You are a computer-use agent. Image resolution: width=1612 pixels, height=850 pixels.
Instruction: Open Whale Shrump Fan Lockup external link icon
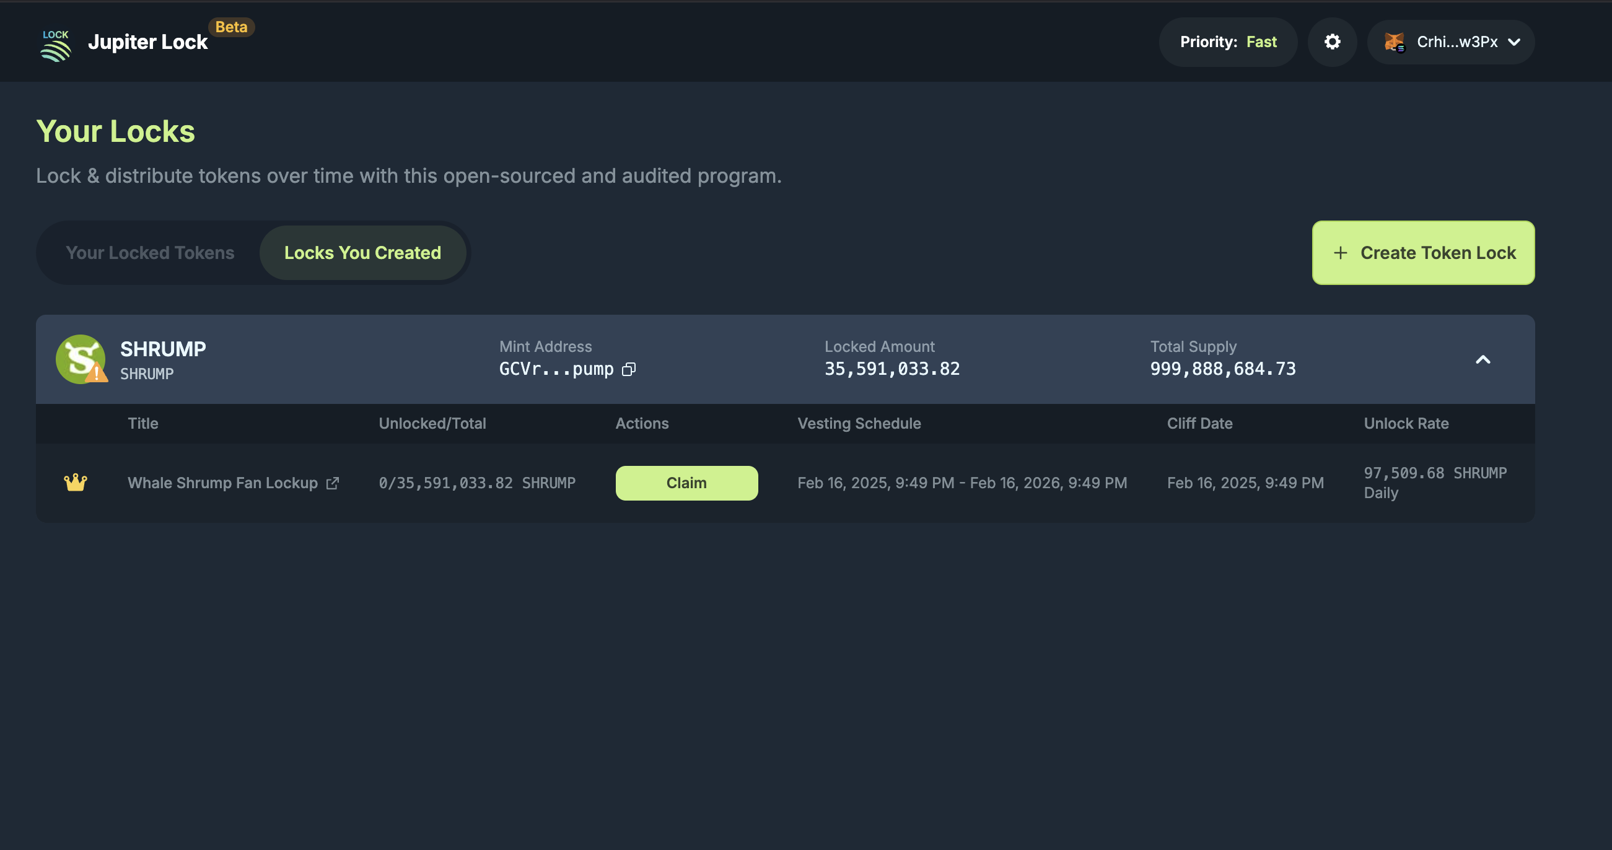pos(333,483)
